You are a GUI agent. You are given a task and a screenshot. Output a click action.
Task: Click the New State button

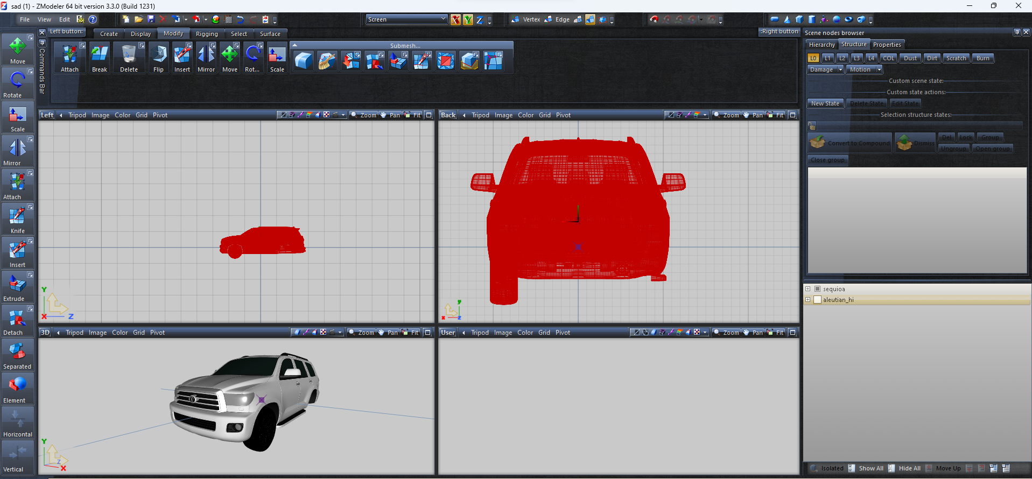coord(825,103)
